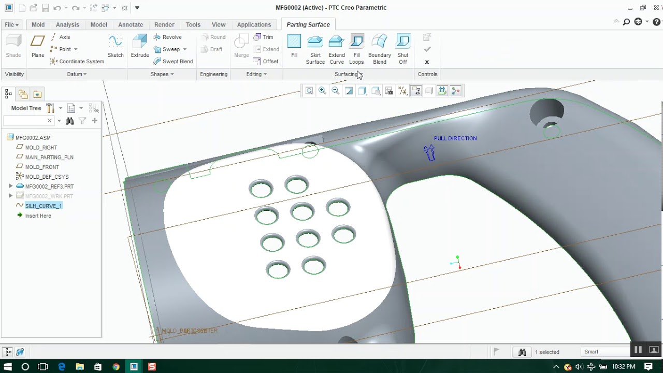Customize quick access toolbar dropdown arrow
Image resolution: width=663 pixels, height=373 pixels.
click(x=137, y=8)
